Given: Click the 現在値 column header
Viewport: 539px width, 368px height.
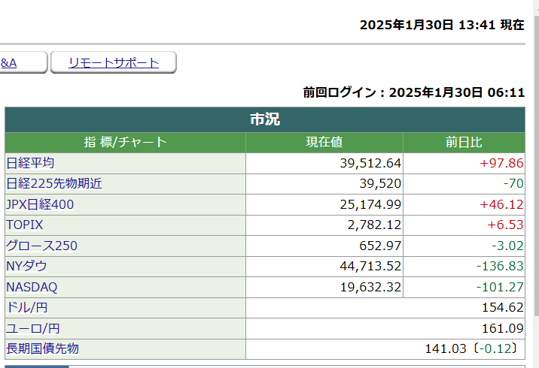Looking at the screenshot, I should (324, 143).
